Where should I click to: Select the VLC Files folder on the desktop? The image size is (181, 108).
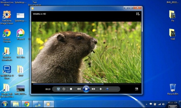pyautogui.click(x=21, y=53)
